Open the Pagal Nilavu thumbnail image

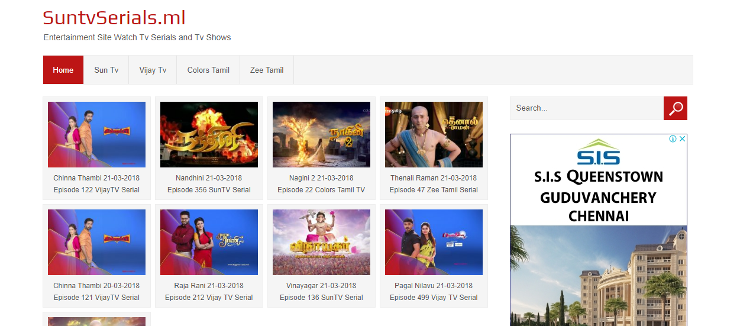coord(434,242)
